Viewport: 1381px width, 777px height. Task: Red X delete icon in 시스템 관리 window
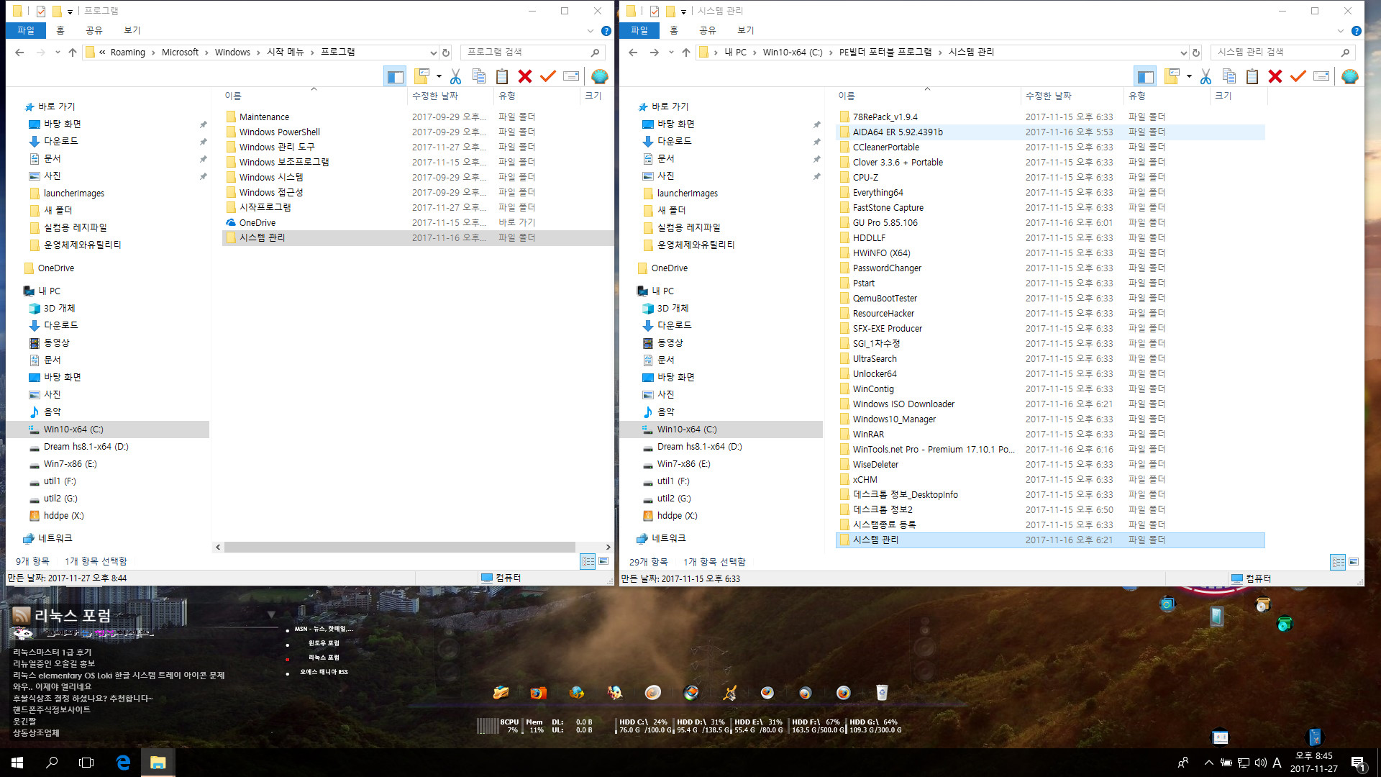1275,76
